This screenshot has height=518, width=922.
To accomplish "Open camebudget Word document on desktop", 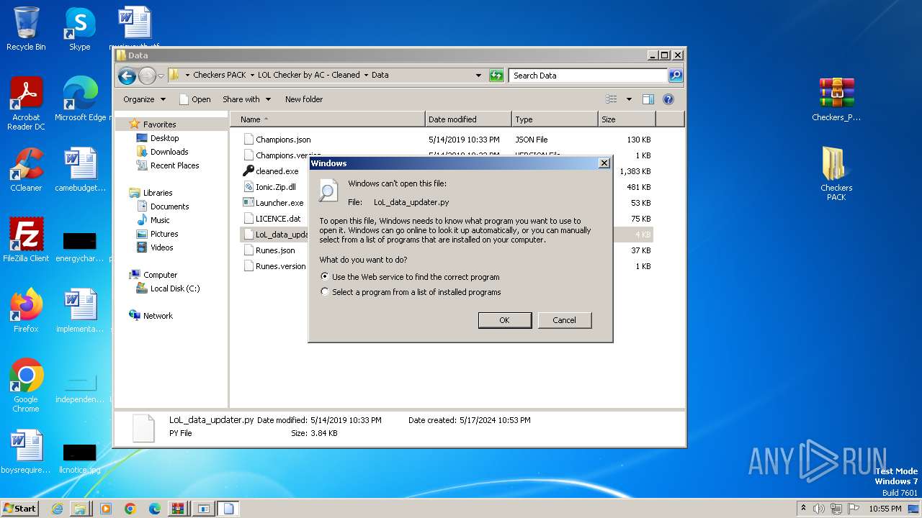I will coord(80,169).
